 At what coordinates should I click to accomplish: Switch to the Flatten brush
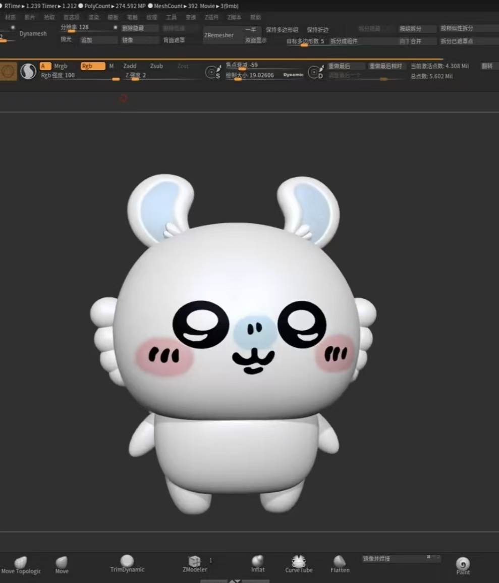pos(340,564)
